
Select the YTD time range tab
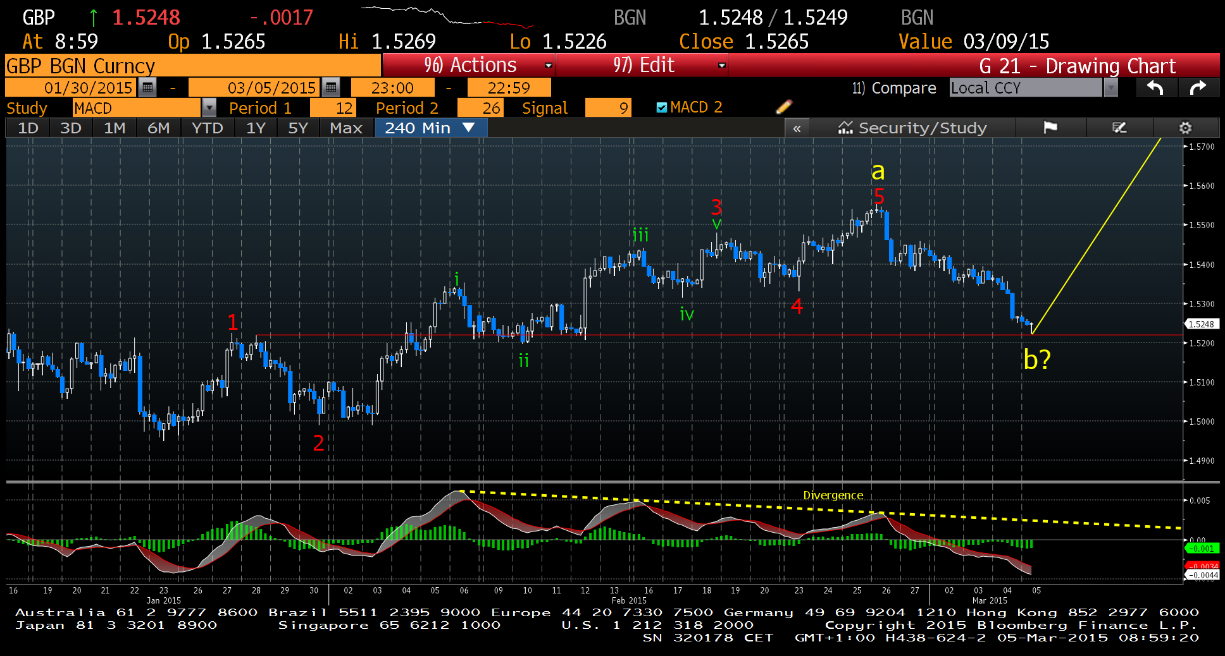click(207, 128)
